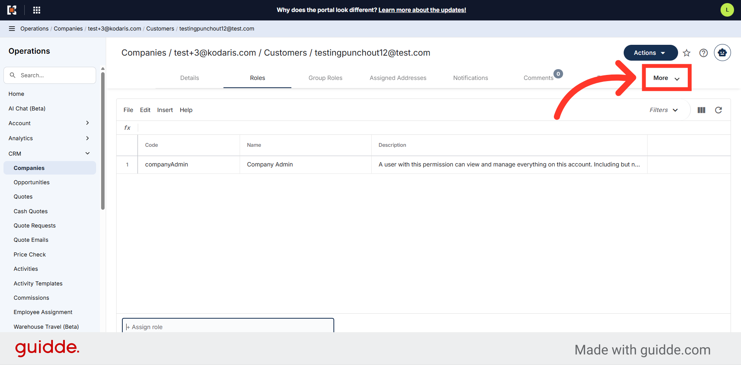741x365 pixels.
Task: Switch to the Details tab
Action: (x=189, y=78)
